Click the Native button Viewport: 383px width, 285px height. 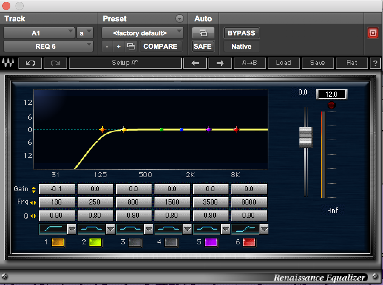coord(241,47)
